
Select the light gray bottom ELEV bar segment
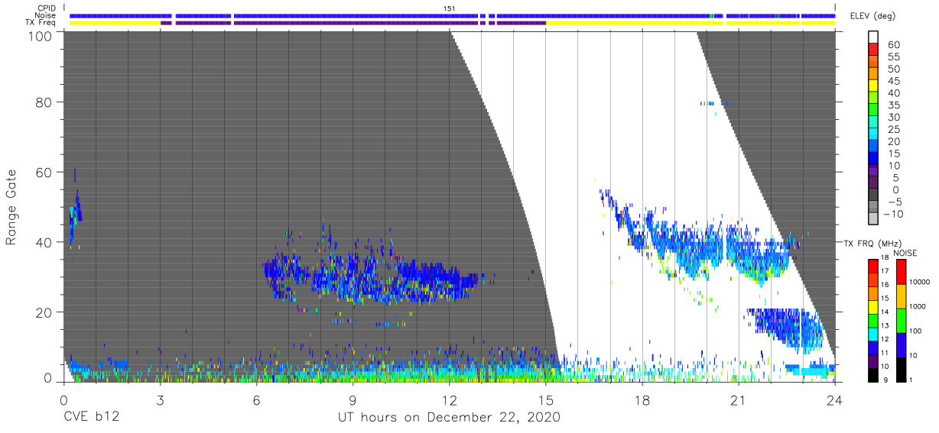tap(874, 219)
